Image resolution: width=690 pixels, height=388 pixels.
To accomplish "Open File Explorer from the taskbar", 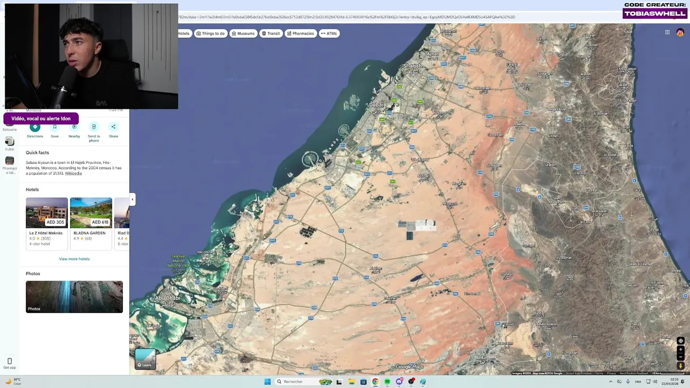I will pos(351,382).
